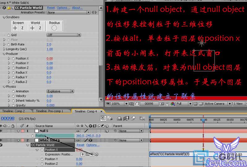Select World position scrubber crosshair
The image size is (247, 167).
32,28
